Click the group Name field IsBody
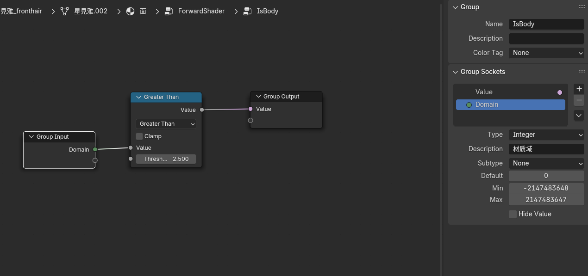Image resolution: width=588 pixels, height=276 pixels. point(546,24)
